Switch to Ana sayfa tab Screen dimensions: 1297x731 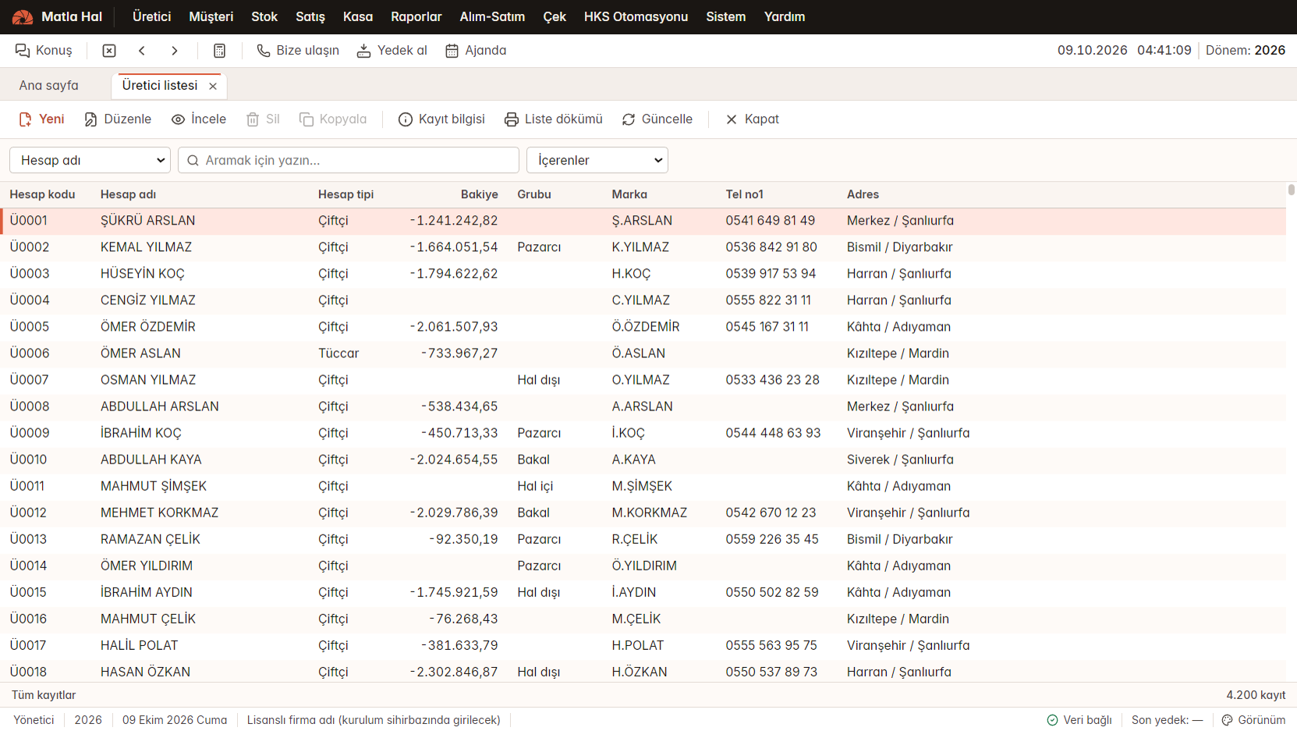pyautogui.click(x=49, y=86)
